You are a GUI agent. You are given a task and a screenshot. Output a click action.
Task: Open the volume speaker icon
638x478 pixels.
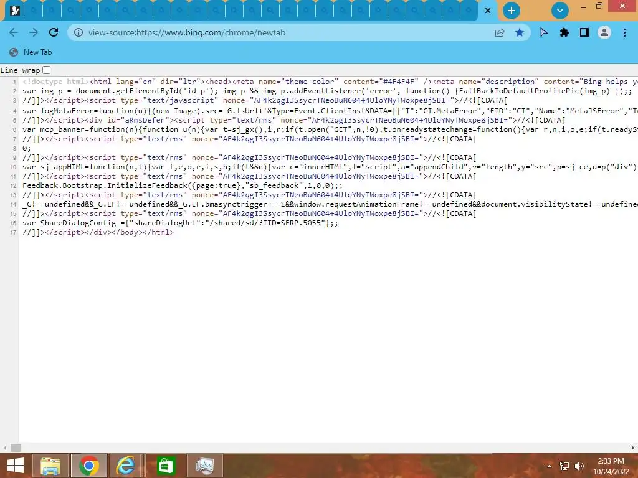click(579, 466)
